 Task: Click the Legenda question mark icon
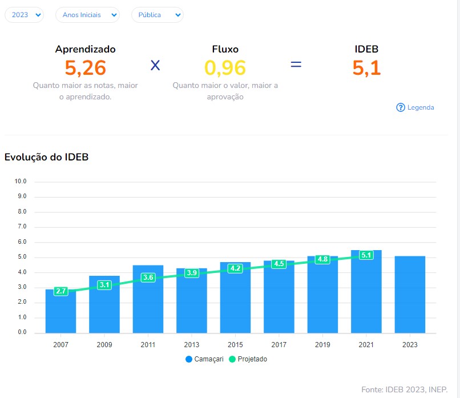pos(401,107)
